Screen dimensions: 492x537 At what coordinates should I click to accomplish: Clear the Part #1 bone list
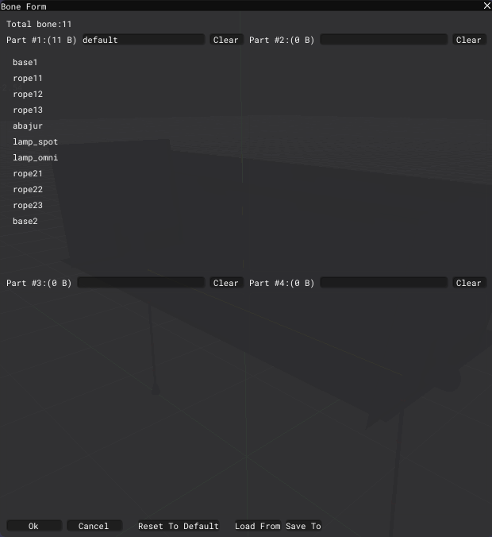click(226, 40)
